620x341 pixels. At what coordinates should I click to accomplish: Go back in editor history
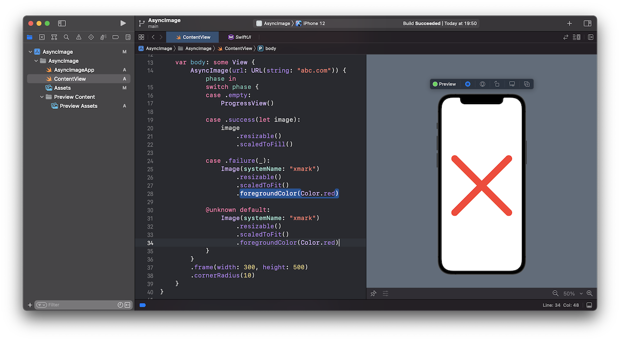point(153,37)
